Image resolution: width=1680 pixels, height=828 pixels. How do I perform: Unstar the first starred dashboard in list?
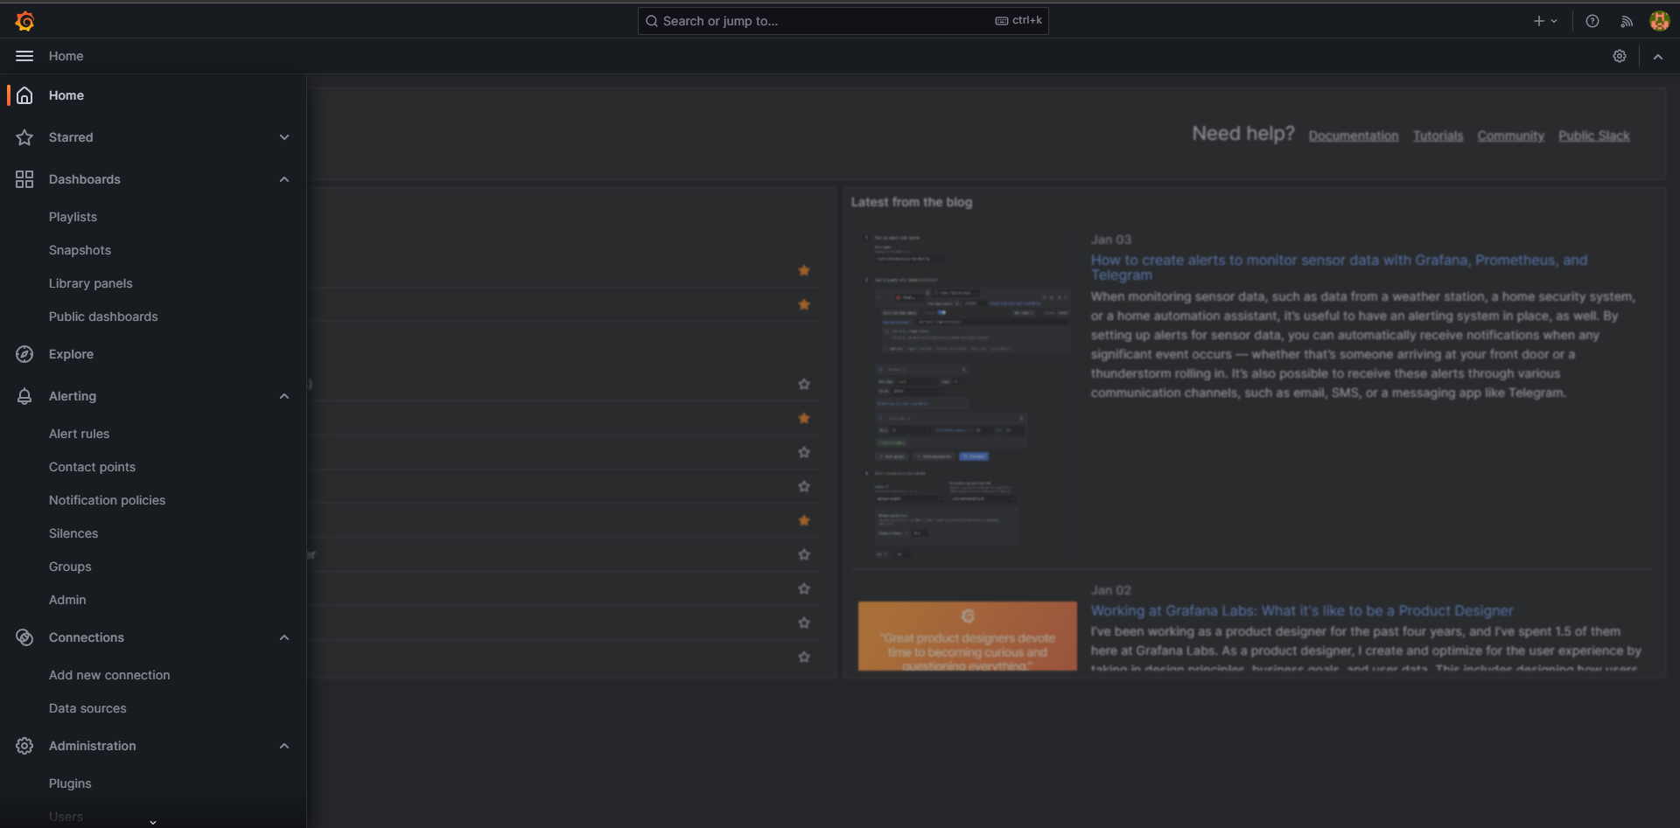click(x=804, y=271)
